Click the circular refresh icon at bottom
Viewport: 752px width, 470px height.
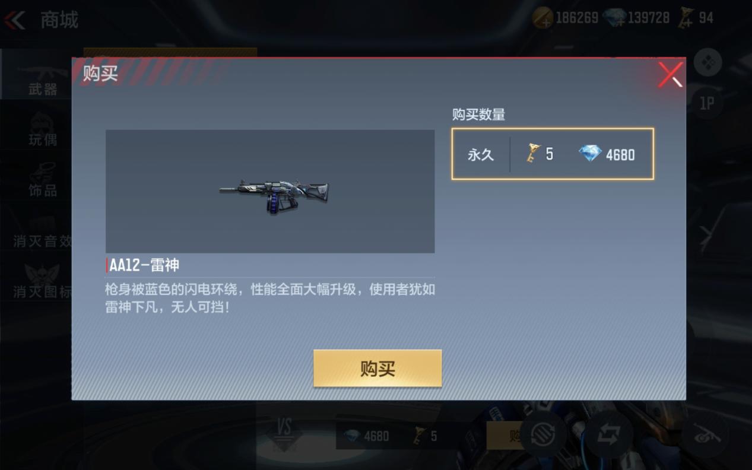tap(543, 436)
